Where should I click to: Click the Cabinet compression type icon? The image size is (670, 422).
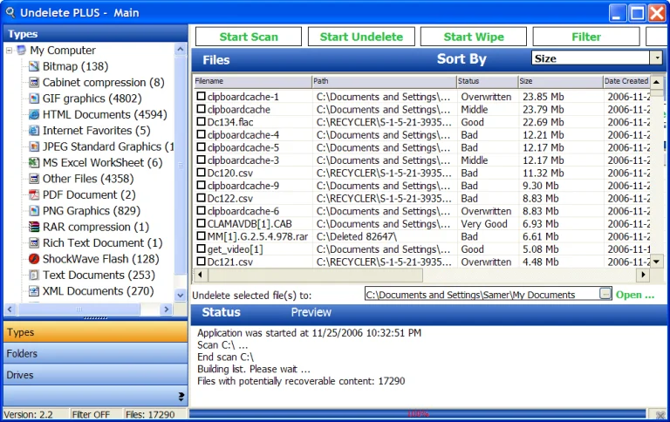(x=34, y=83)
